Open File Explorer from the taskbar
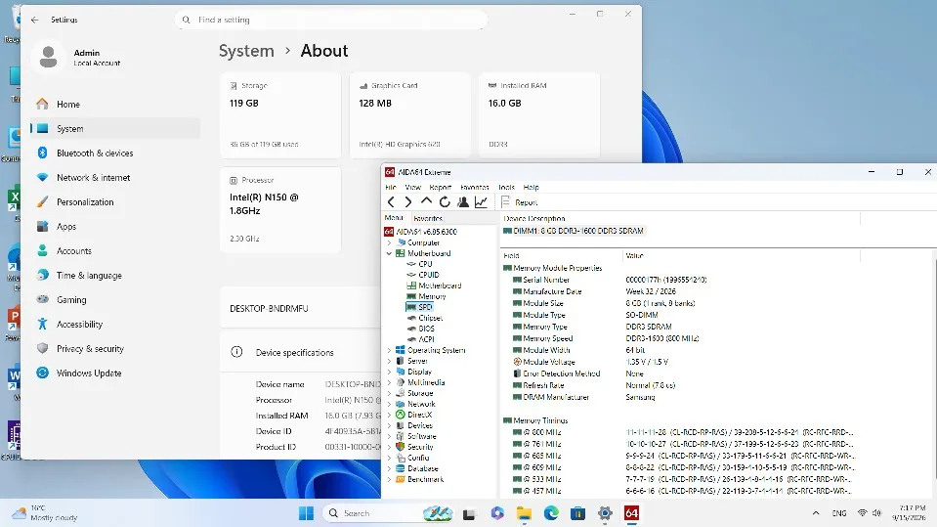Image resolution: width=937 pixels, height=527 pixels. click(524, 513)
